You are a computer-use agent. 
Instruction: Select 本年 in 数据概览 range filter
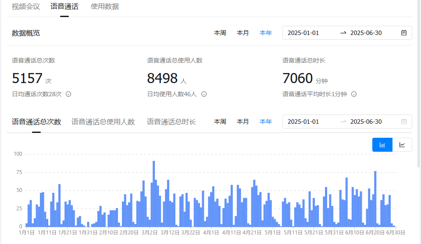pyautogui.click(x=266, y=33)
